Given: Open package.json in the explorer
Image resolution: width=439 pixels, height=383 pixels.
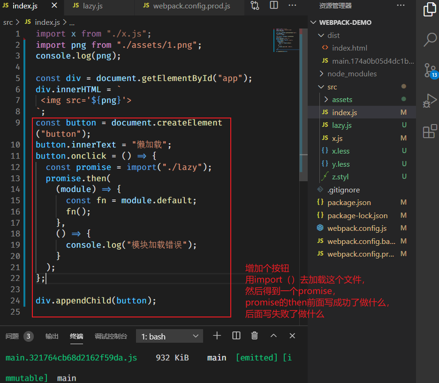Looking at the screenshot, I should (362, 202).
